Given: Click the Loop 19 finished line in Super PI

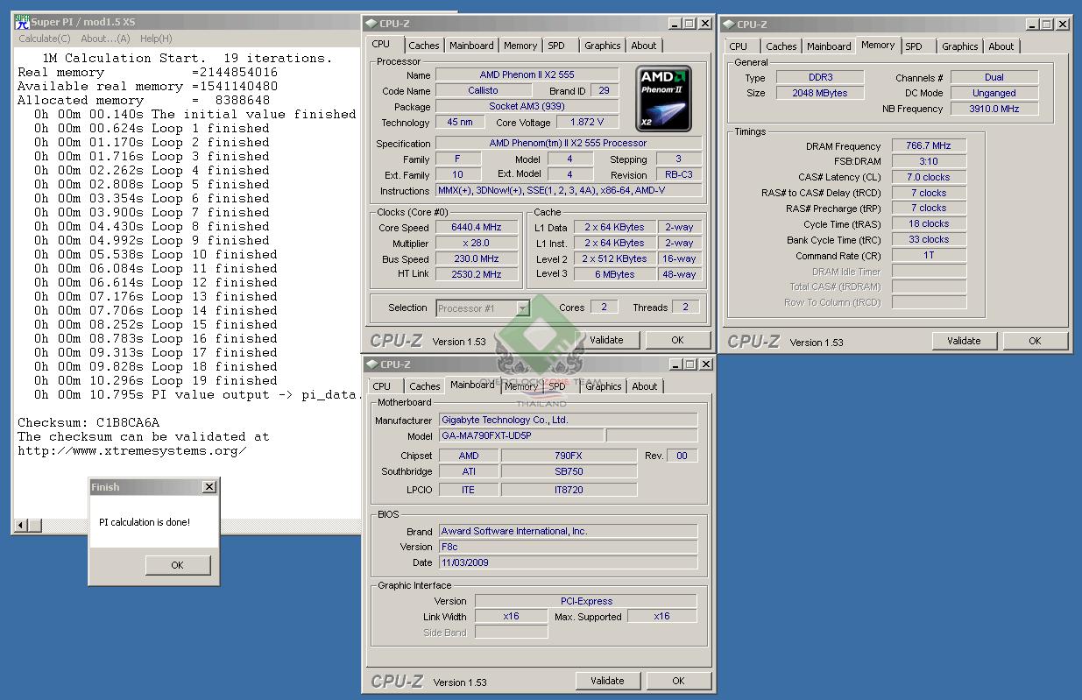Looking at the screenshot, I should [156, 380].
